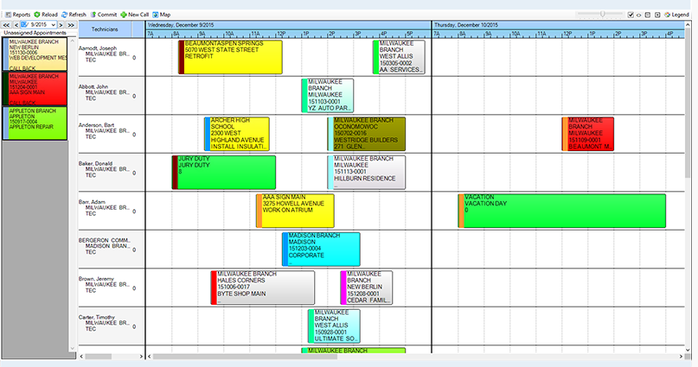Click the diamond fit-width icon beside the checkbox
This screenshot has width=698, height=367.
pos(639,15)
